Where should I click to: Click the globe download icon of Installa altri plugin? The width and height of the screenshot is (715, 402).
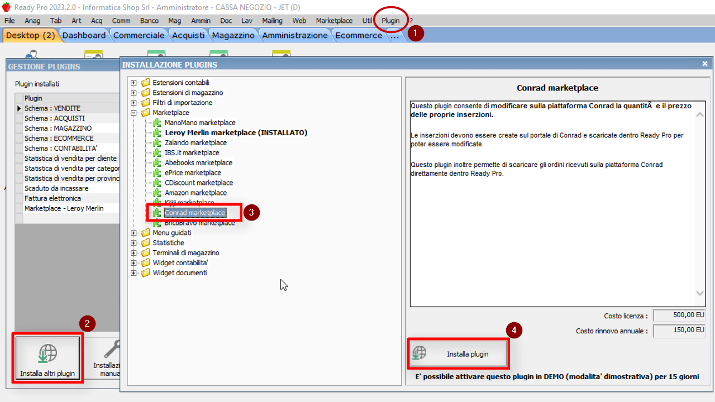[x=47, y=355]
